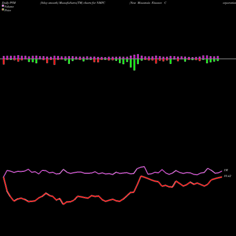This screenshot has height=236, width=236.
Task: Click the 1M volume value label
Action: point(226,170)
